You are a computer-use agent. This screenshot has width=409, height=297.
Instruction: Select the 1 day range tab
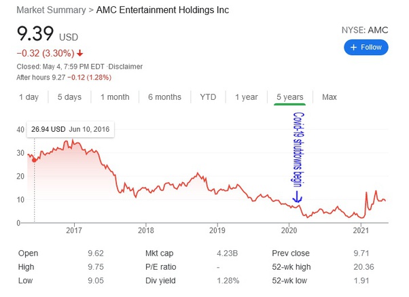[x=29, y=97]
